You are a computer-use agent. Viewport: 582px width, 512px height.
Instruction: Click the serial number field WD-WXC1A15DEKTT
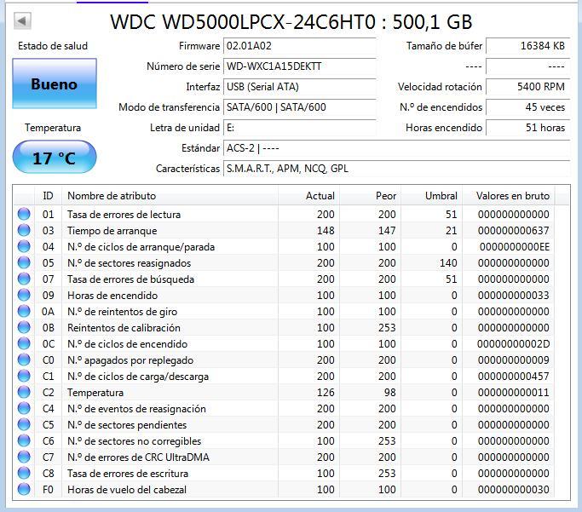[300, 66]
